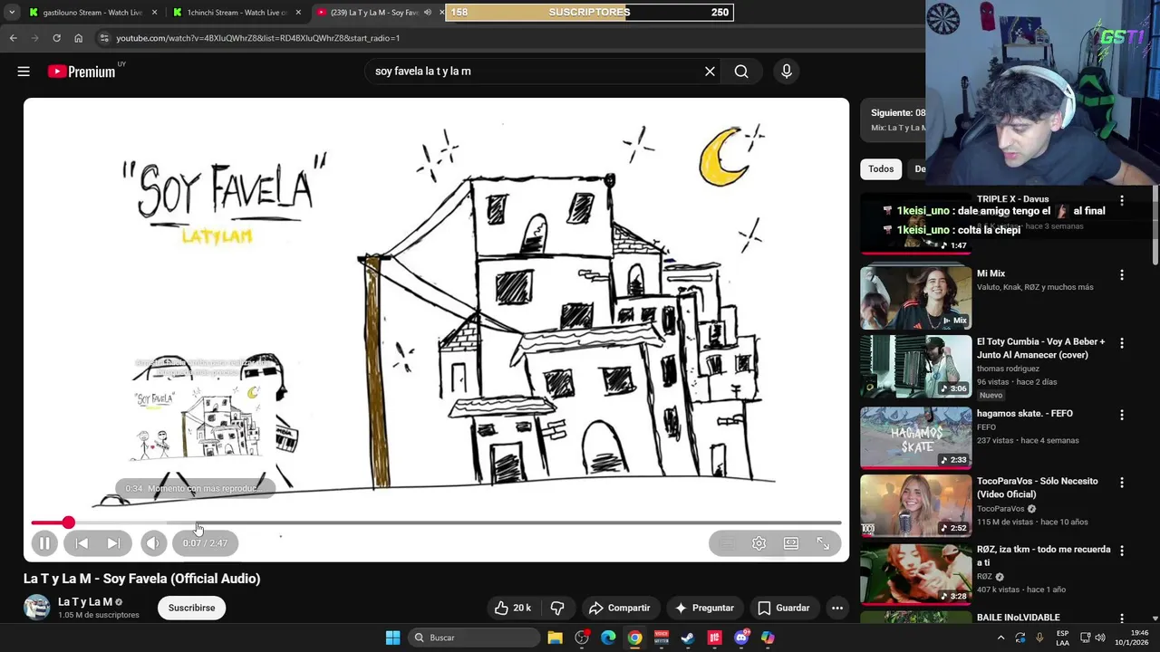This screenshot has height=652, width=1160.
Task: Open options for TocoParaVos video
Action: [1122, 483]
